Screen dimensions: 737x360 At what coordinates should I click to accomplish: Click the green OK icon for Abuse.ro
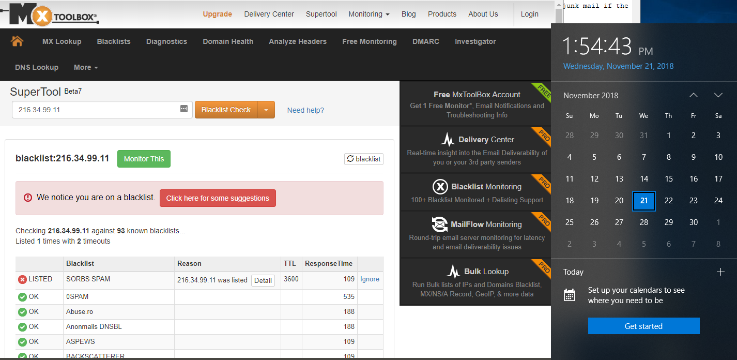pyautogui.click(x=22, y=312)
